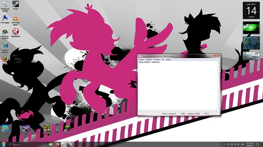The height and width of the screenshot is (147, 263).
Task: Click the Notepad horizontal scrollbar
Action: 178,111
